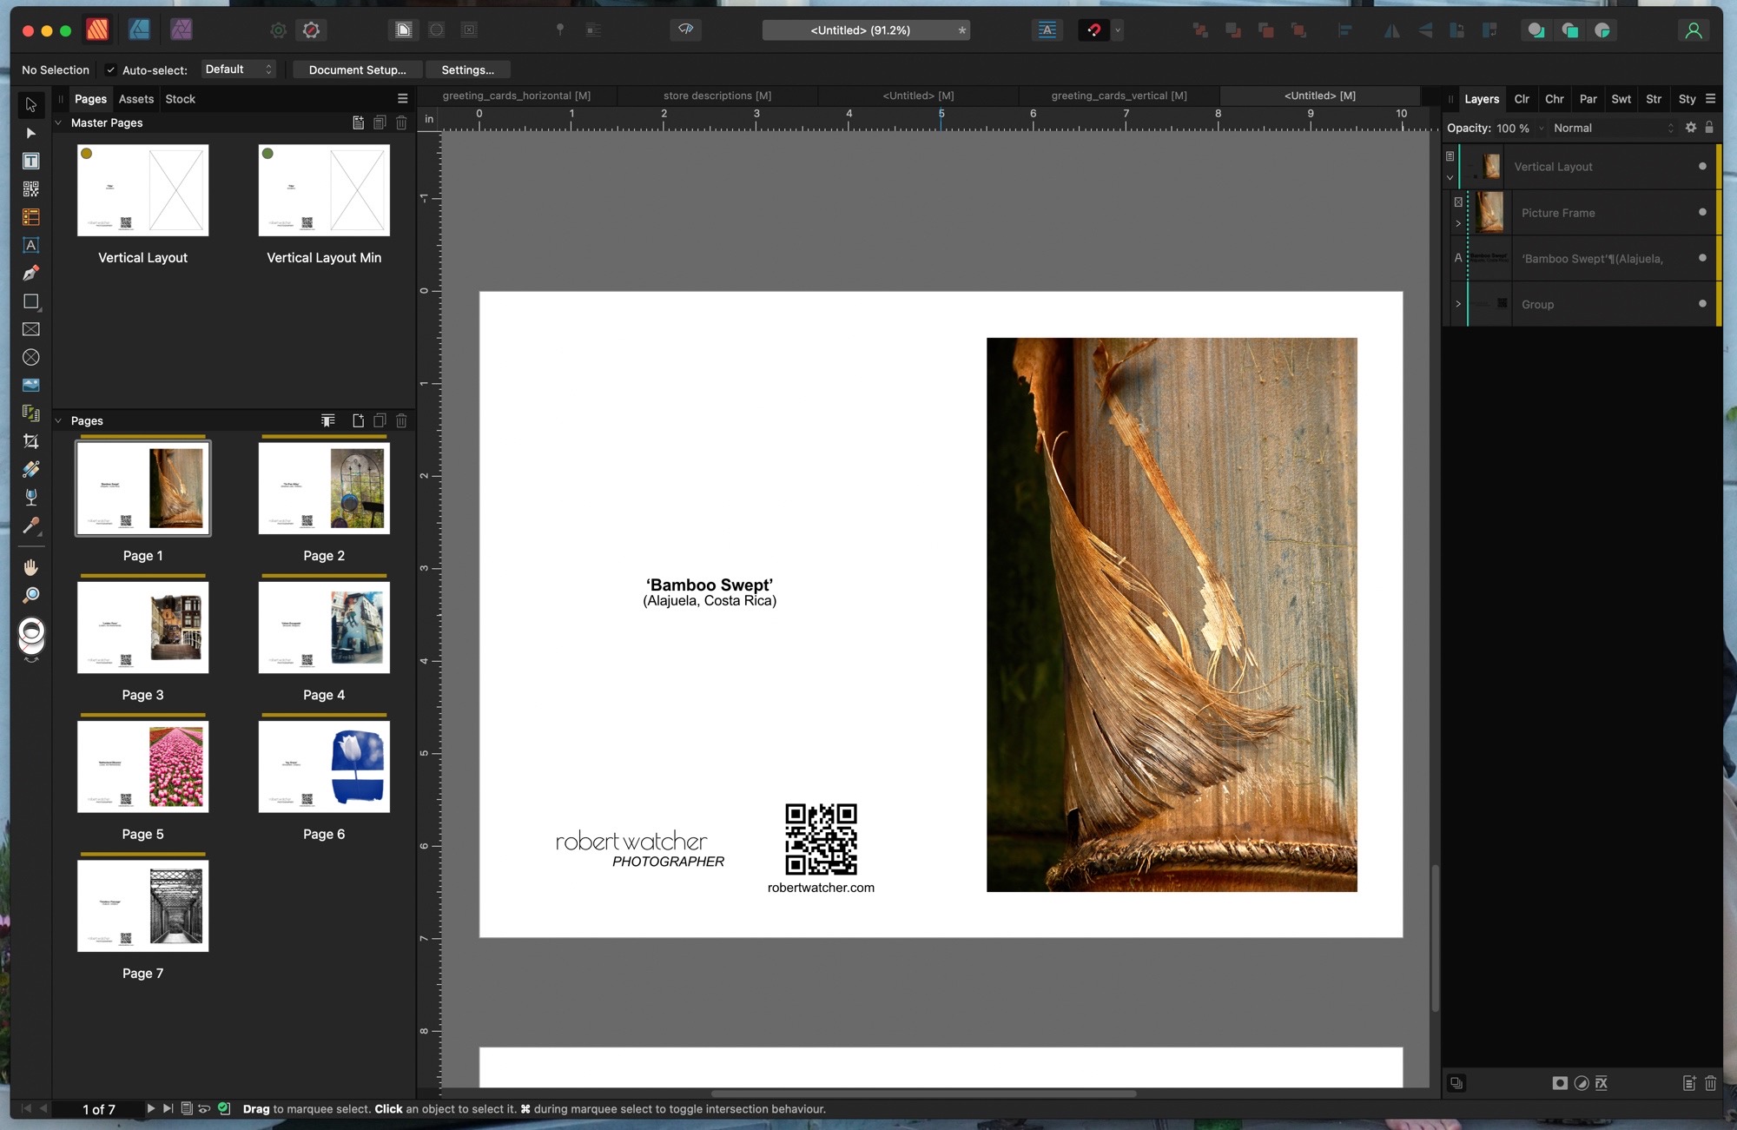Delete master page trash icon
The height and width of the screenshot is (1130, 1737).
pyautogui.click(x=401, y=123)
